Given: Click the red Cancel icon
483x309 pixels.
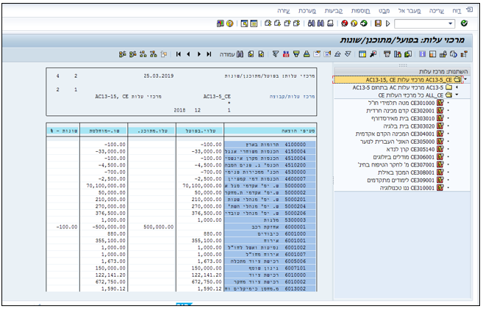Looking at the screenshot, I should point(345,23).
